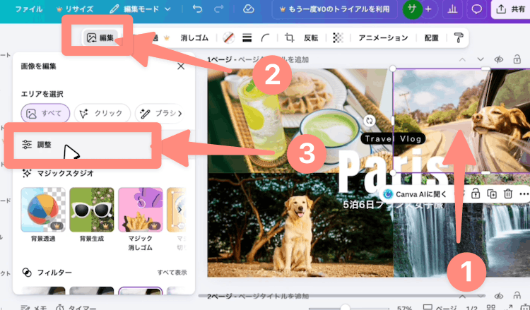The image size is (530, 310).
Task: Open the 調整 adjustments section
Action: click(83, 145)
